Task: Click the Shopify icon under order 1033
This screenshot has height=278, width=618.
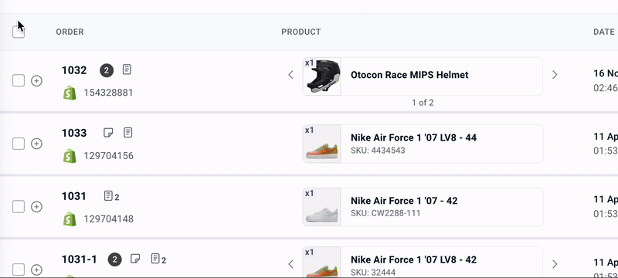Action: pyautogui.click(x=70, y=156)
